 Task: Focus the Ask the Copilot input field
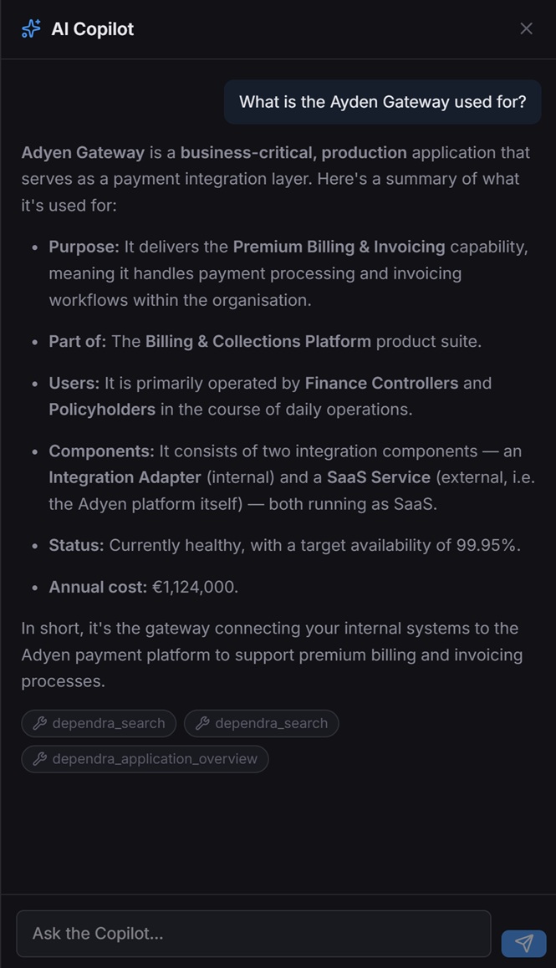(x=254, y=934)
